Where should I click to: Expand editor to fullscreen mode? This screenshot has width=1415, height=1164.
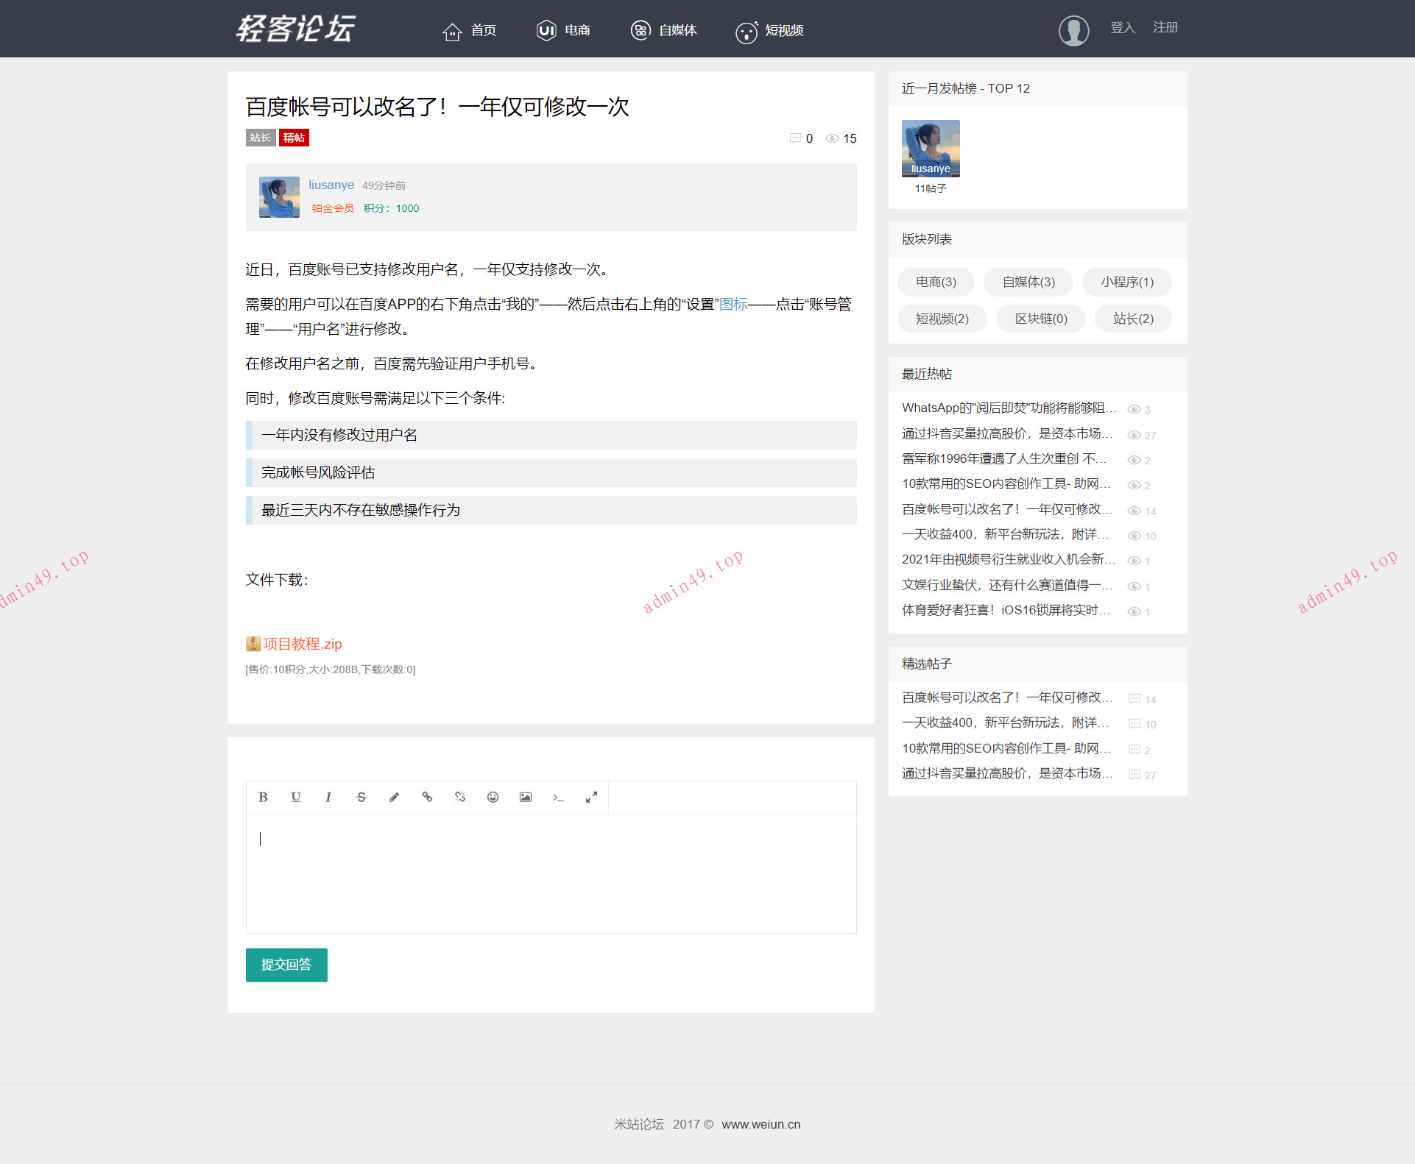[x=591, y=797]
